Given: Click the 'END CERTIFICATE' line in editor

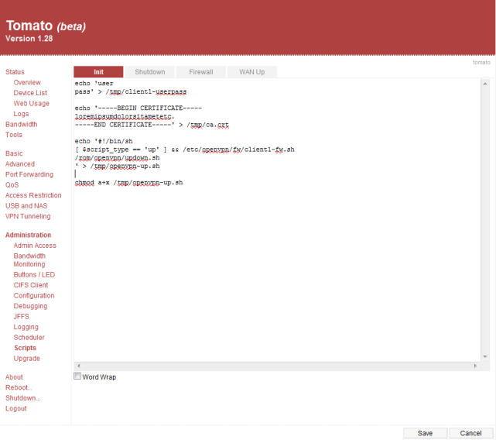Looking at the screenshot, I should pyautogui.click(x=152, y=125).
